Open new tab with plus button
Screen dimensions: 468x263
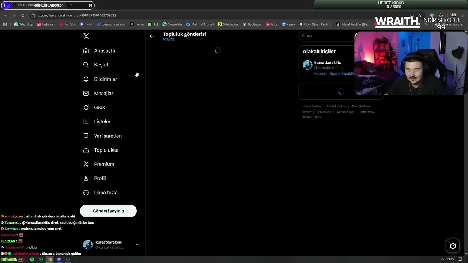(x=71, y=5)
